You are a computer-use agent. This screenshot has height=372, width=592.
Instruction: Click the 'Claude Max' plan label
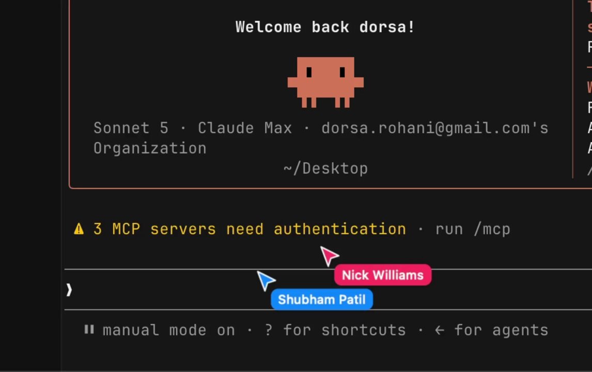[x=245, y=128]
